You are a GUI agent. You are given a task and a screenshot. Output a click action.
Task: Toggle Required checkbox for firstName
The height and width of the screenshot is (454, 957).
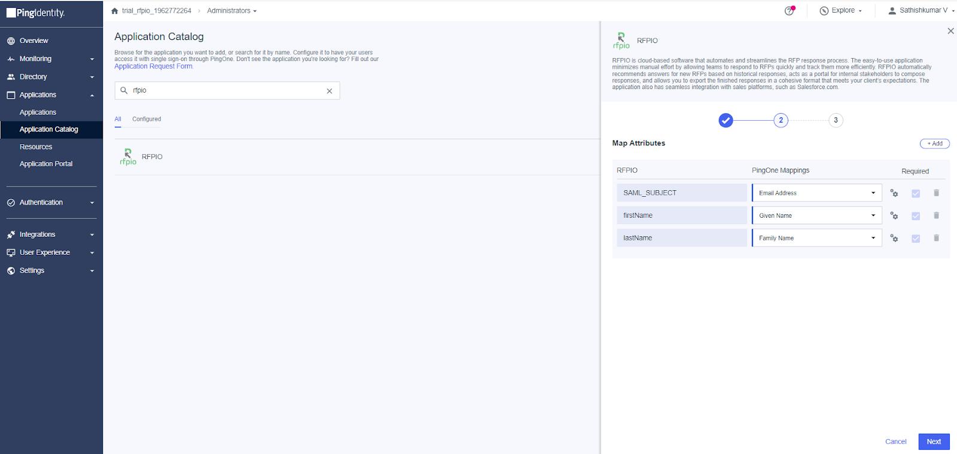pos(916,216)
